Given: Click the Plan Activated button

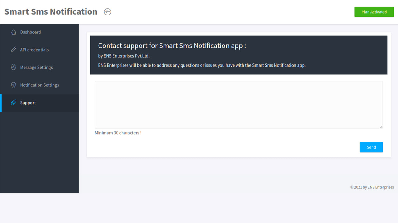Looking at the screenshot, I should [374, 12].
